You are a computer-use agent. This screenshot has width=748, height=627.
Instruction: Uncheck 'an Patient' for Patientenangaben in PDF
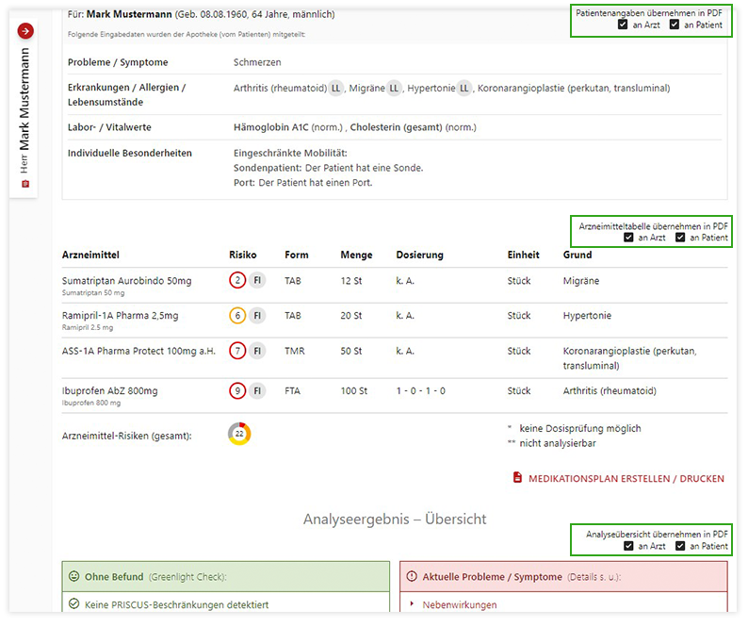click(675, 25)
